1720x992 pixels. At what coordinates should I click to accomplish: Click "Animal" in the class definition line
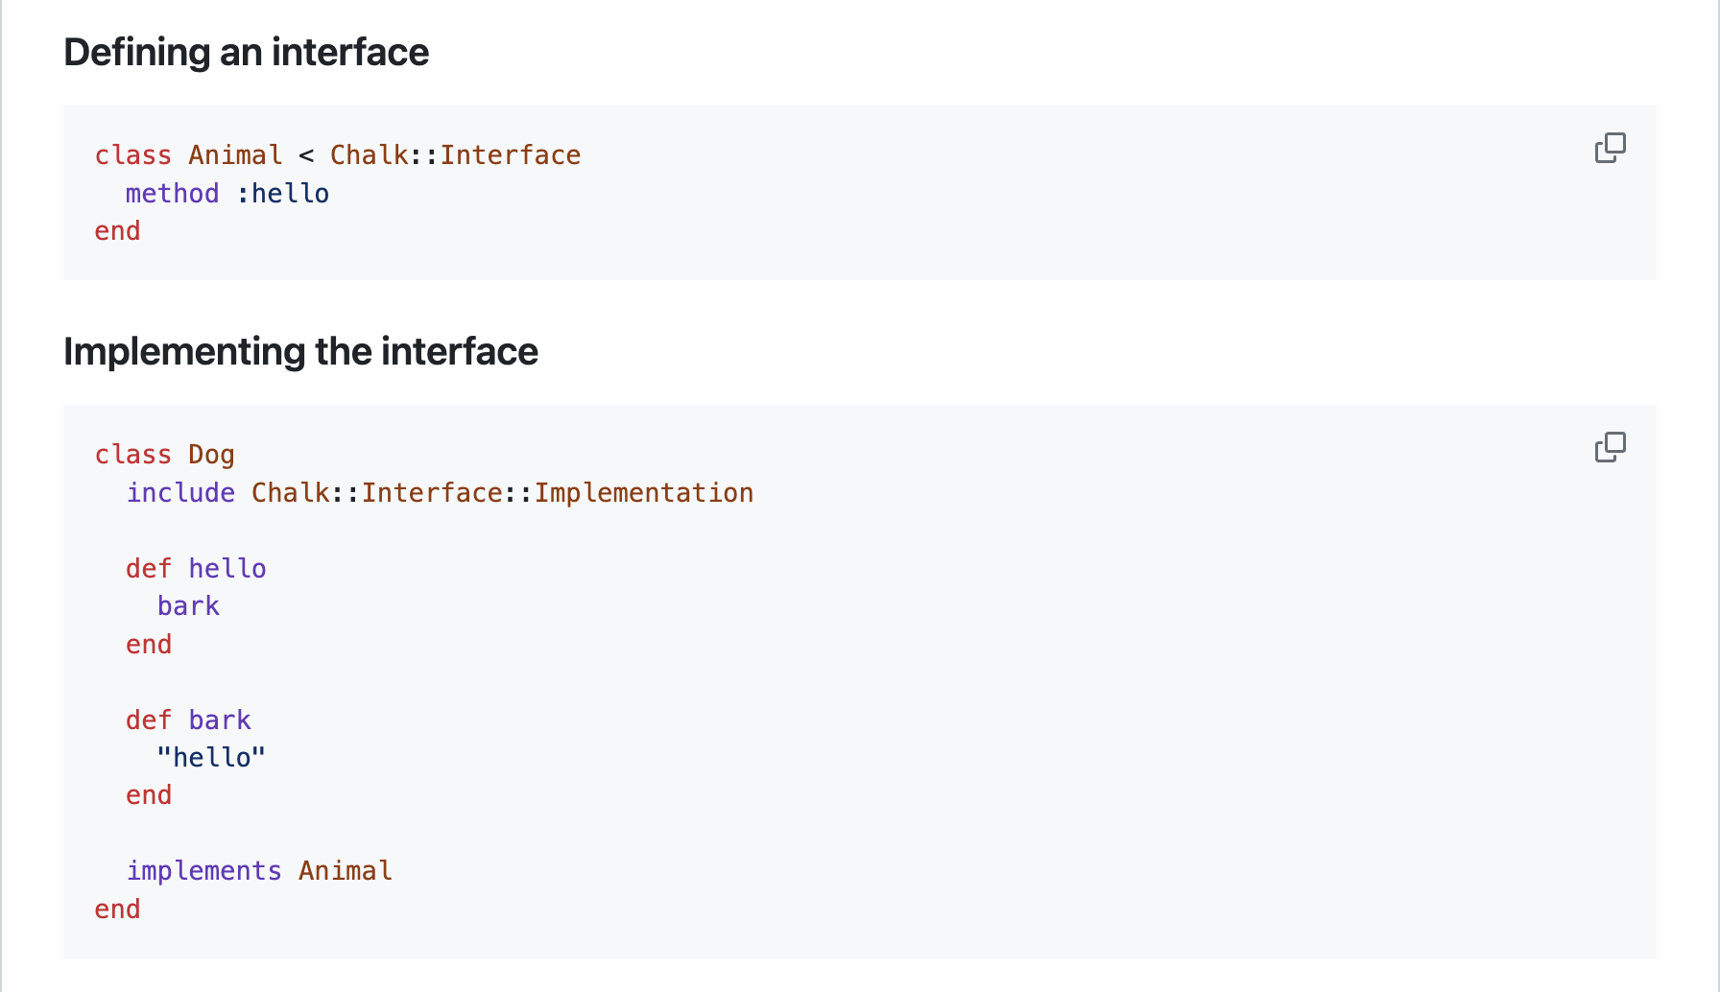click(x=235, y=155)
